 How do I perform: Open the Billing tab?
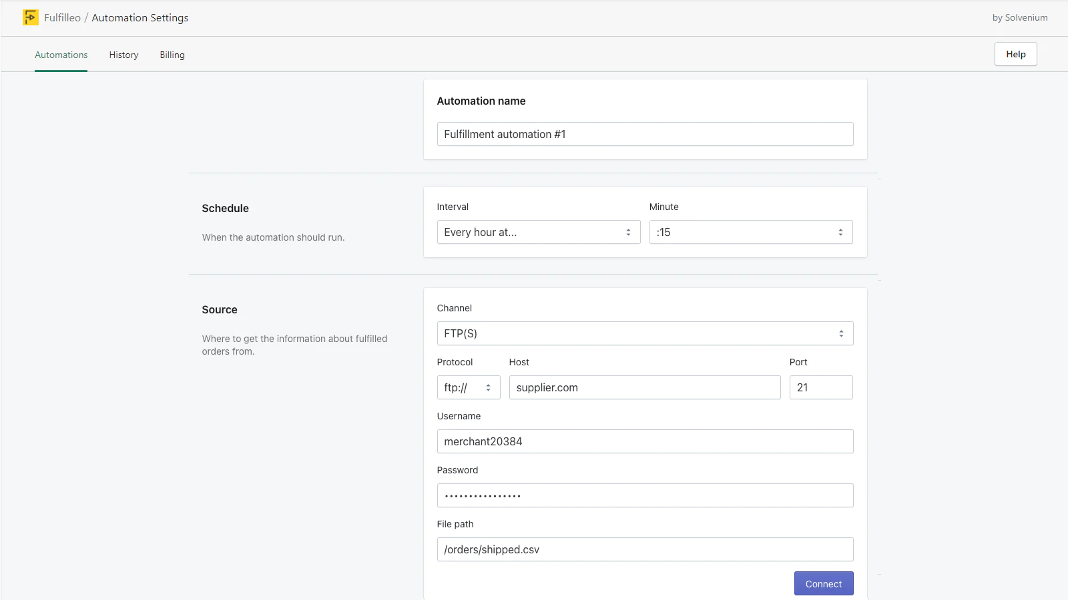pyautogui.click(x=172, y=55)
